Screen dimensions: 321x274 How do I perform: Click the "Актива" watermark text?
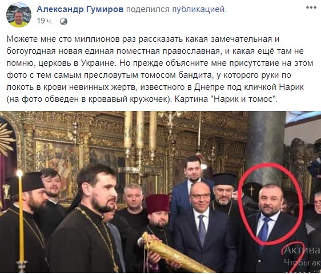tap(302, 249)
